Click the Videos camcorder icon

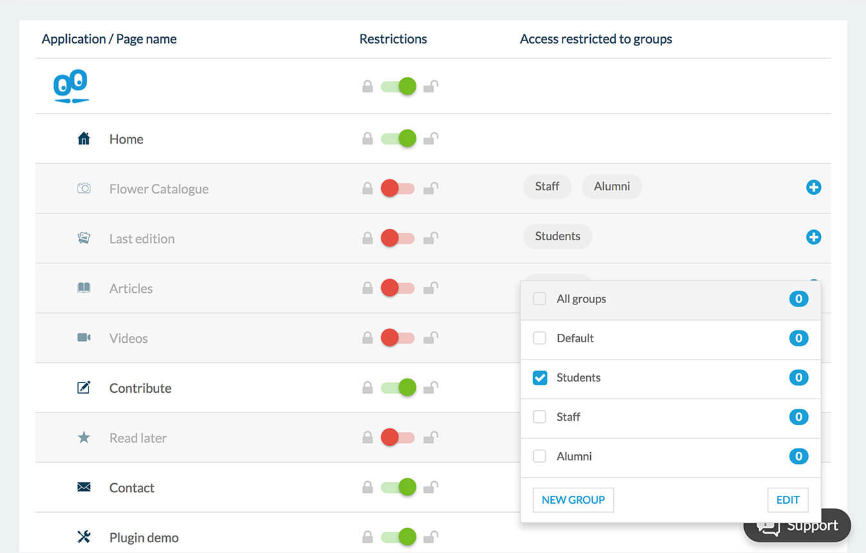tap(83, 338)
